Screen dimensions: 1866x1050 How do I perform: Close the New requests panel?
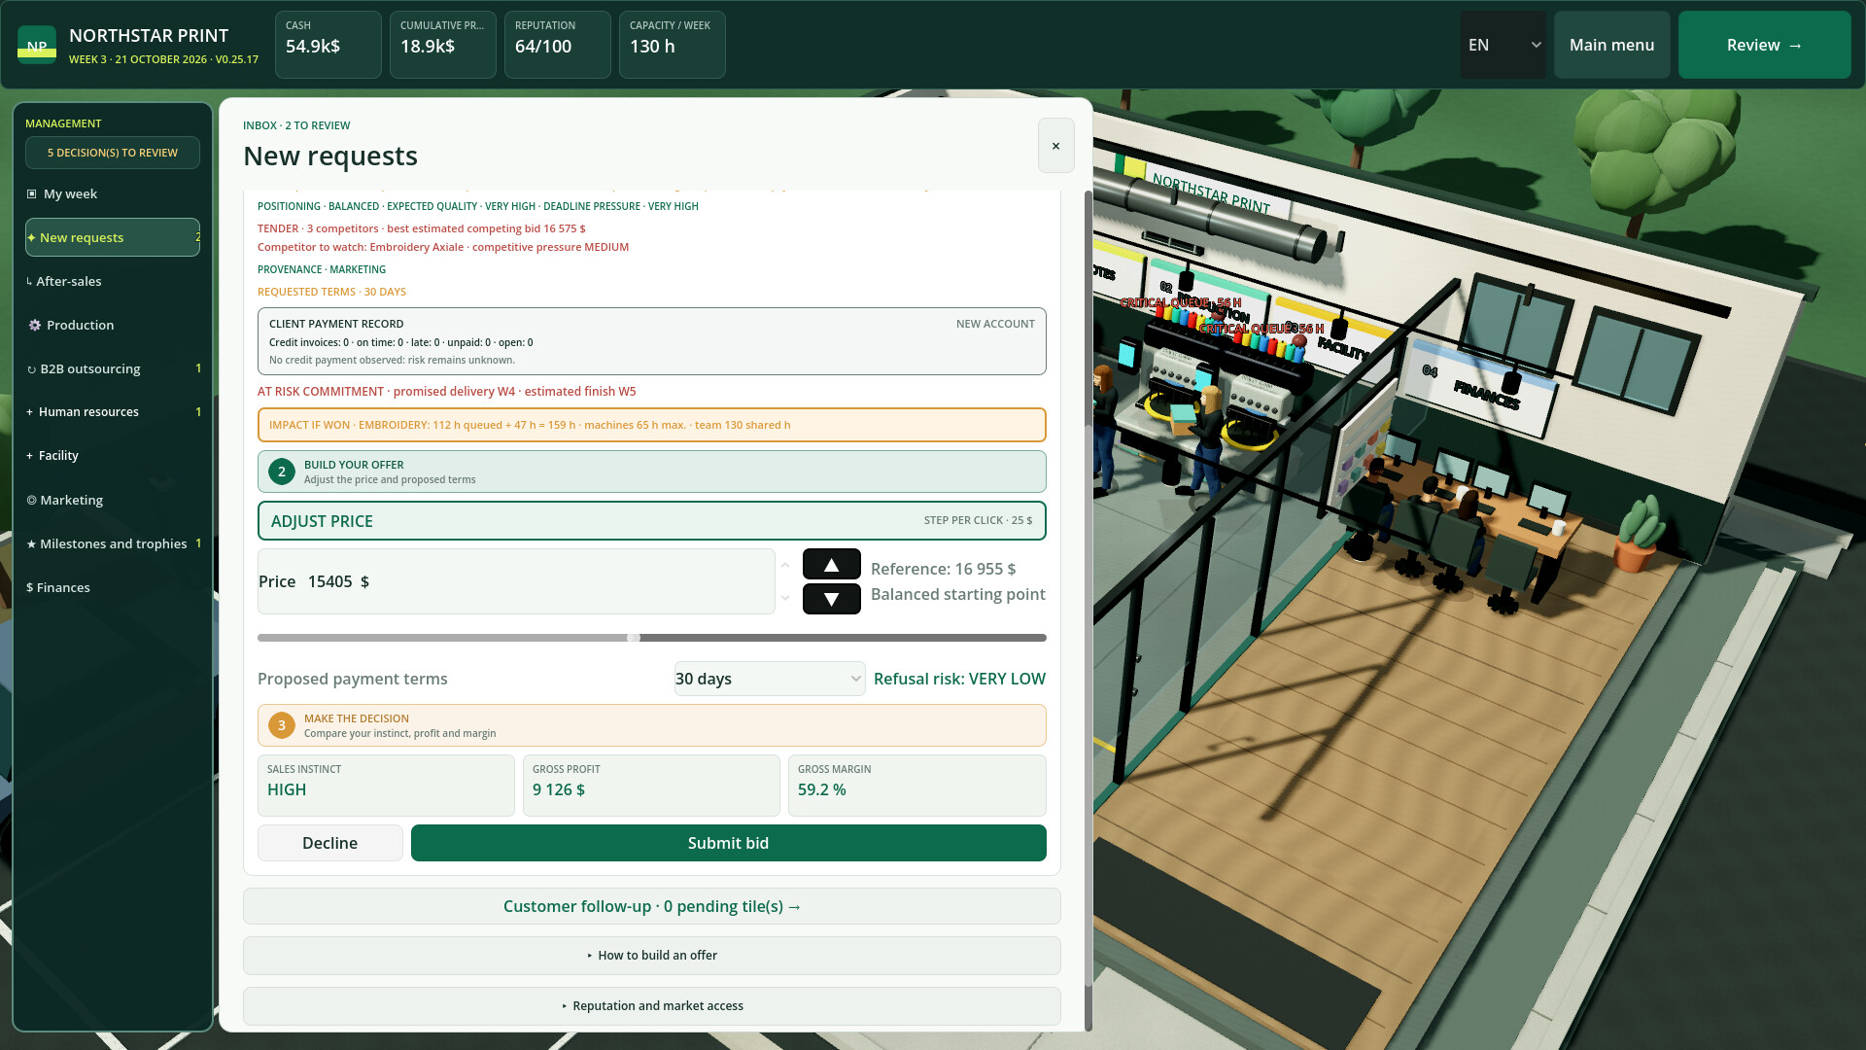pos(1055,146)
